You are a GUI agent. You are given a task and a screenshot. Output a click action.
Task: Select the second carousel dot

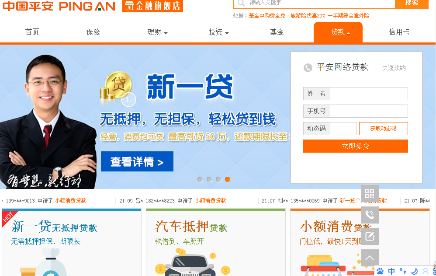209,179
